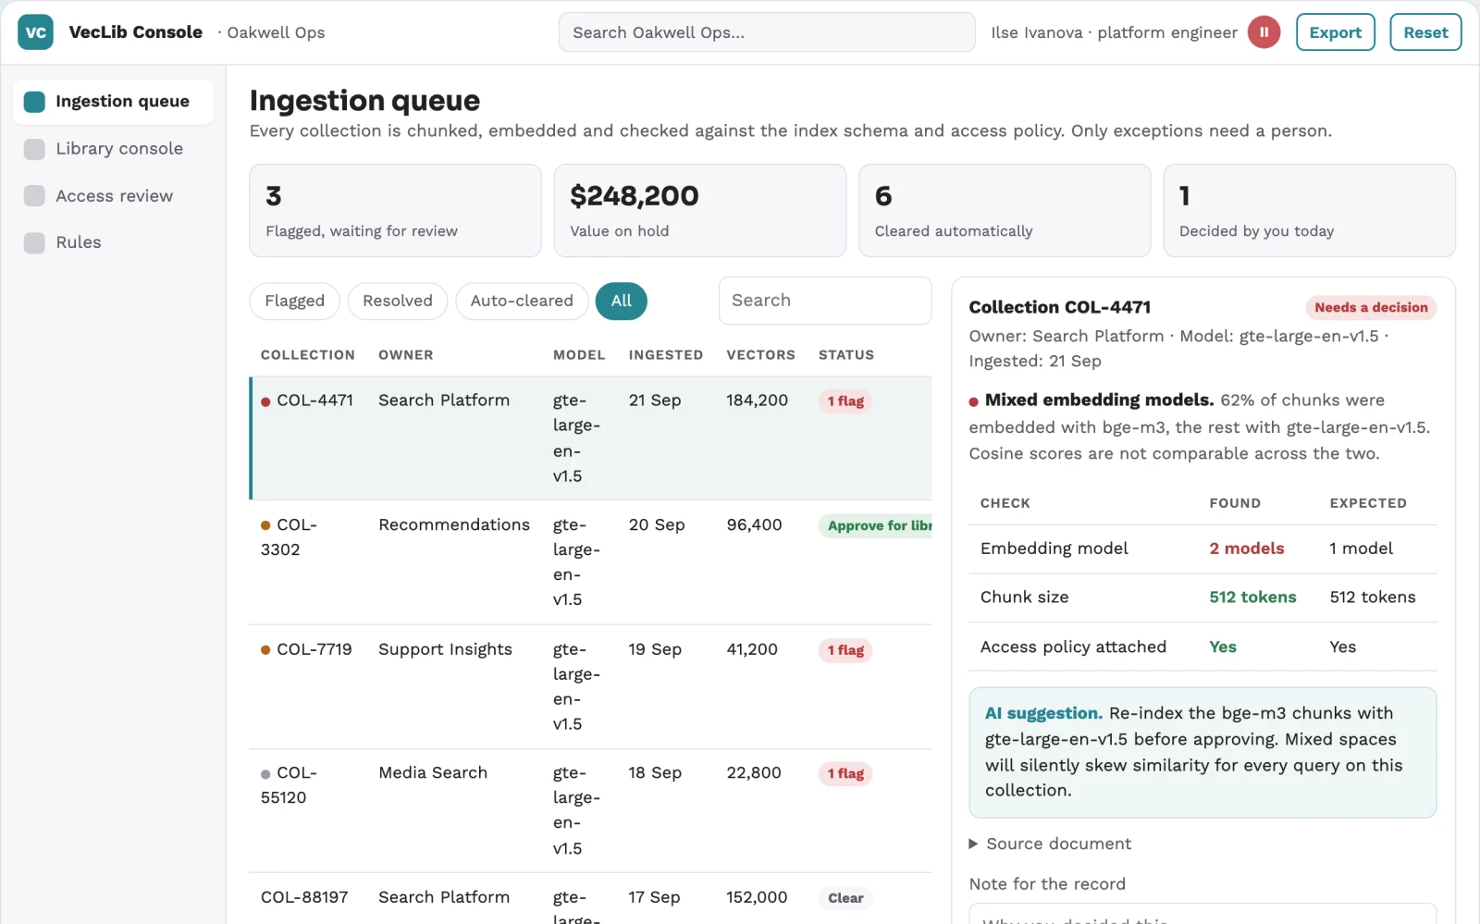Click the Flagged, waiting for review card

tap(395, 211)
